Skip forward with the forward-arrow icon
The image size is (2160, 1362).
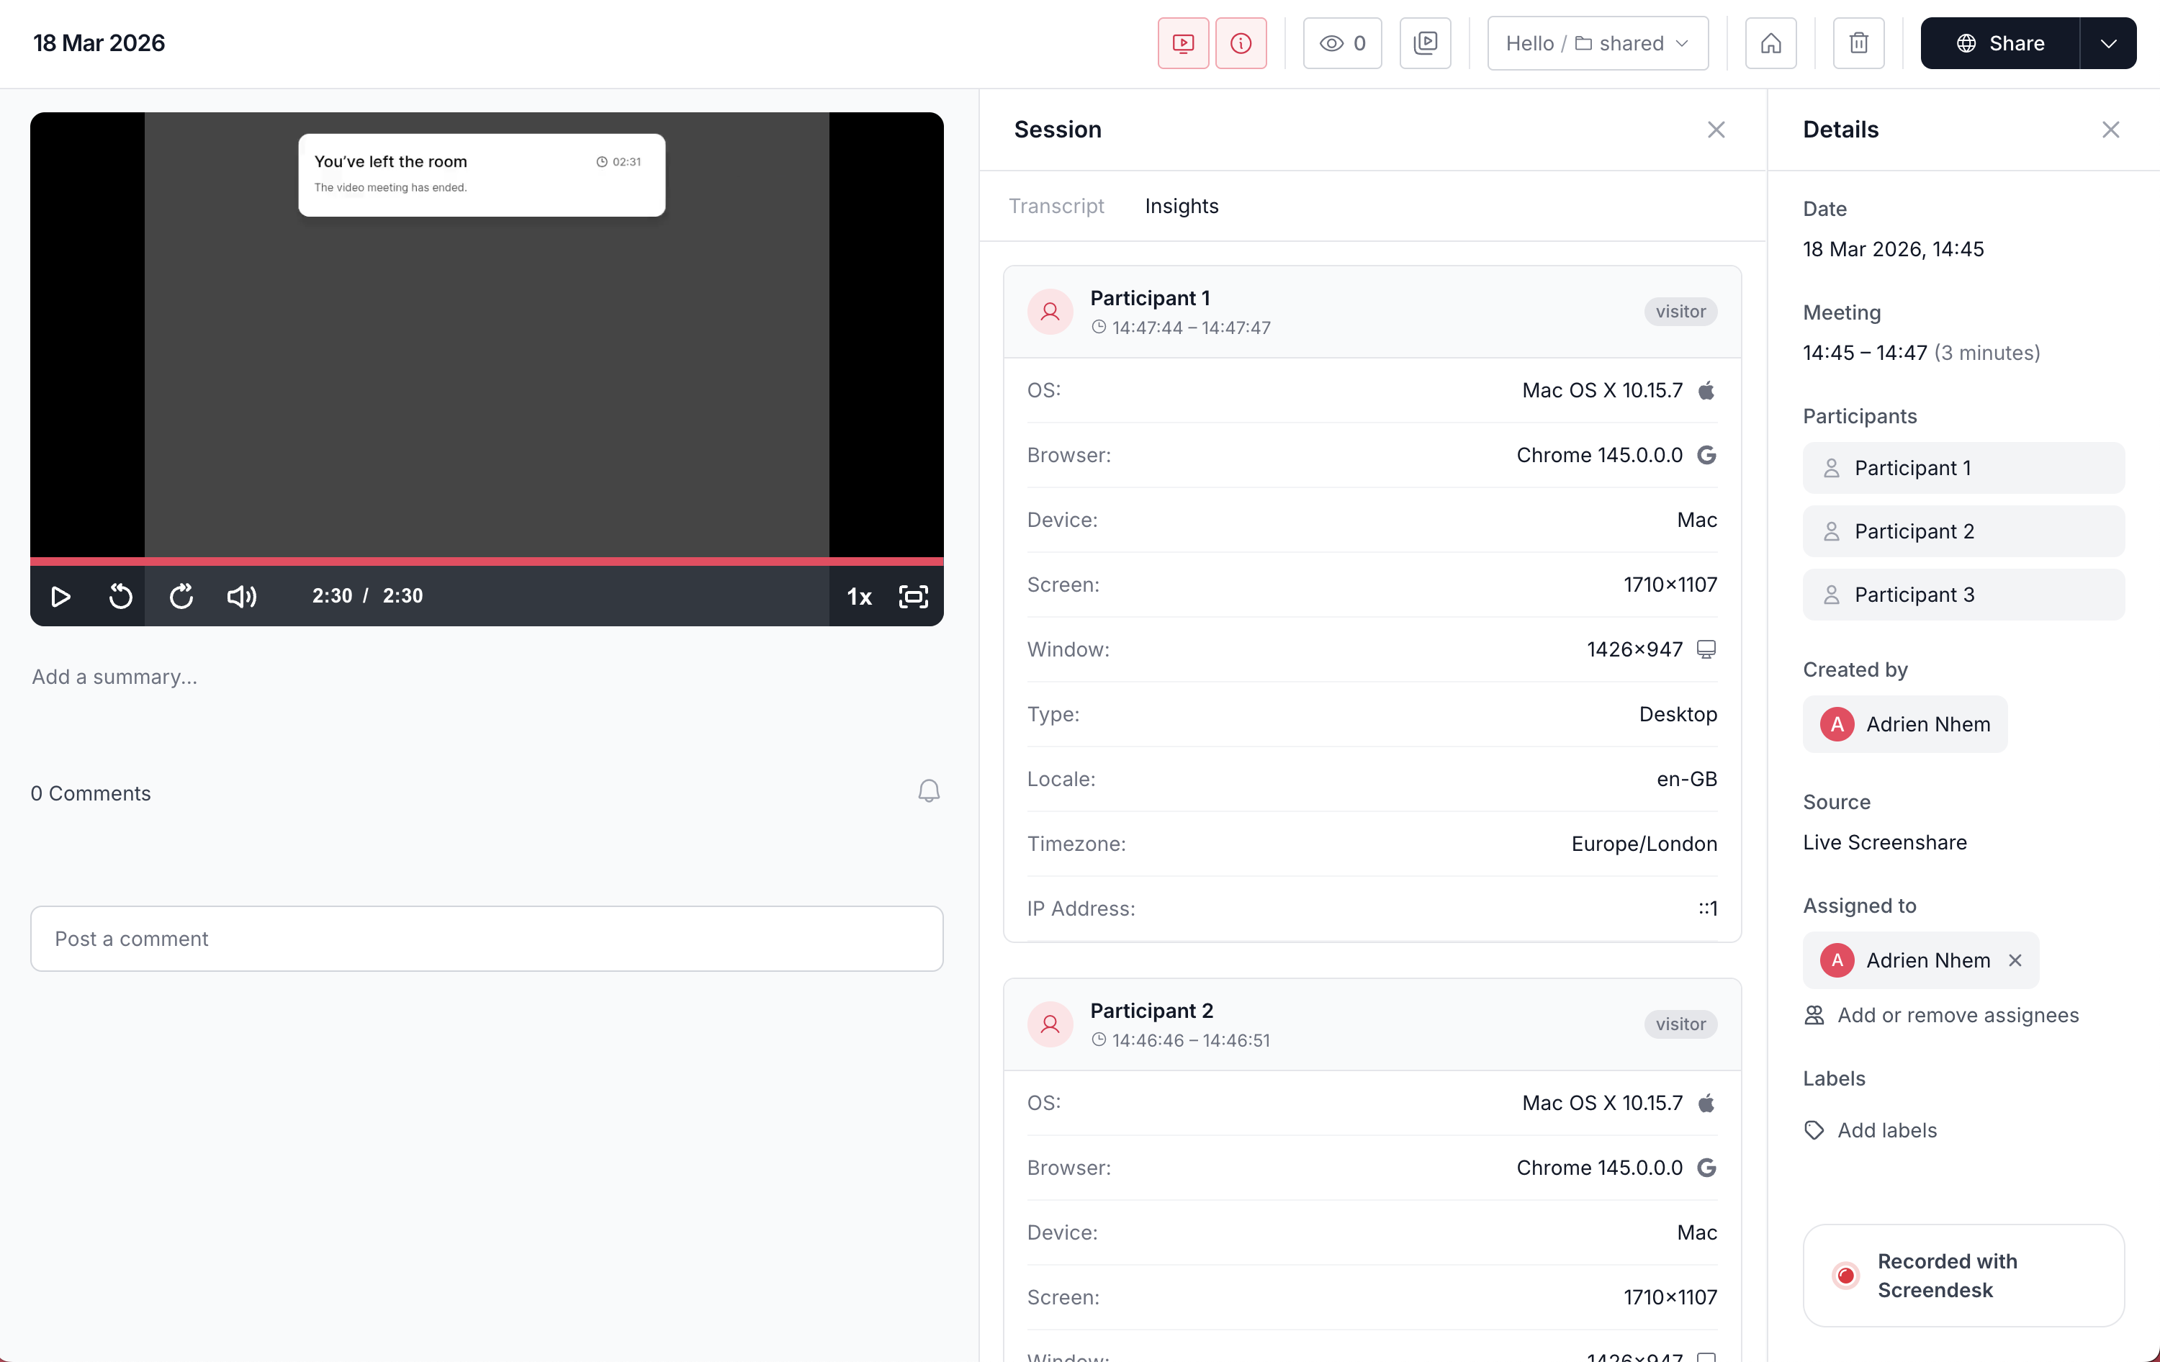point(181,596)
